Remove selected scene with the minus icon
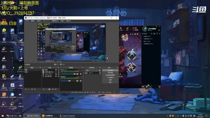 pos(29,89)
